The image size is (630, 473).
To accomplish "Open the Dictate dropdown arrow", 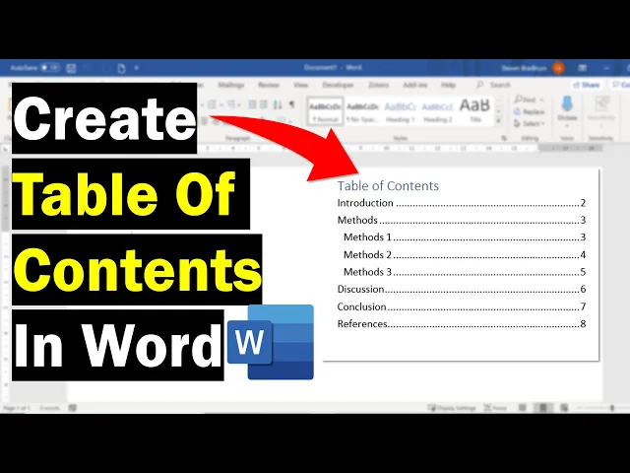I will pyautogui.click(x=567, y=126).
